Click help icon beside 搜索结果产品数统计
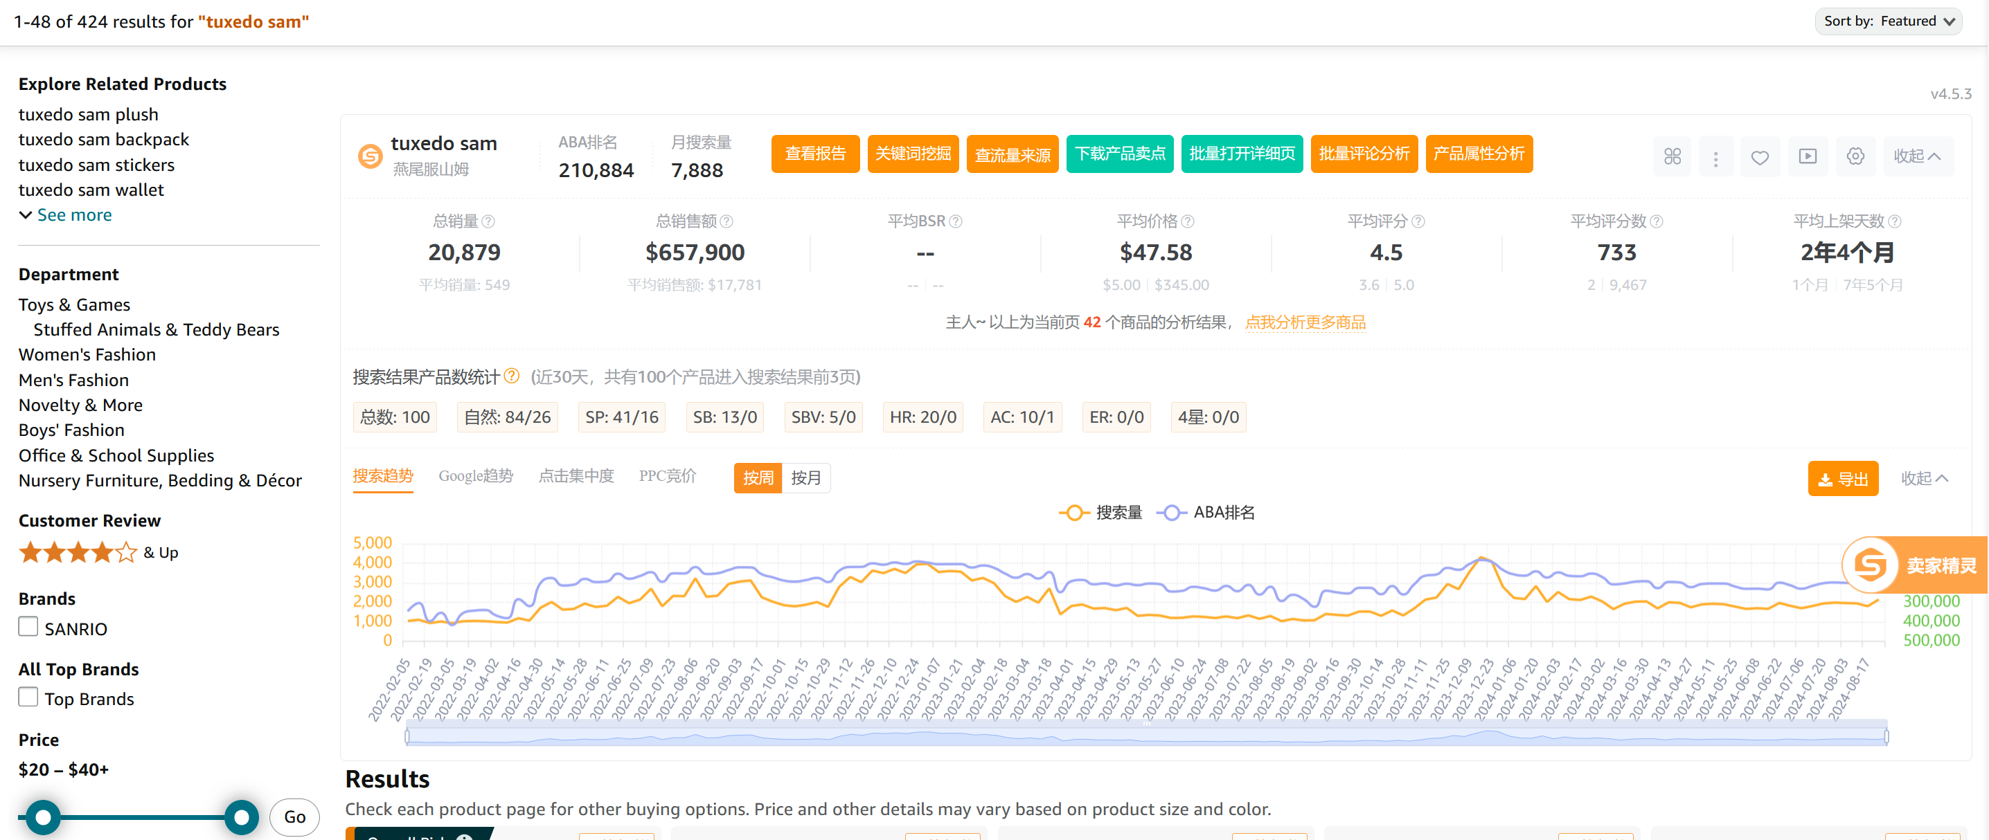This screenshot has width=1989, height=840. click(512, 376)
